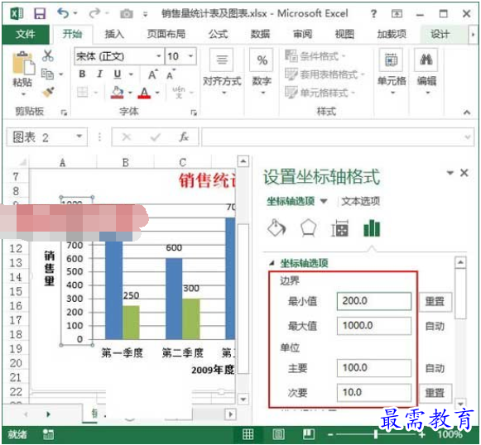Image resolution: width=481 pixels, height=445 pixels.
Task: Save the workbook with the floppy icon
Action: (40, 13)
